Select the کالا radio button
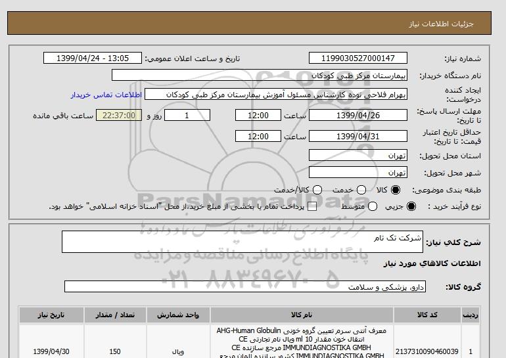The image size is (506, 358). coord(396,190)
